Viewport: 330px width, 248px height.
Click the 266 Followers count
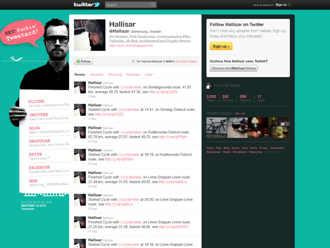(245, 98)
